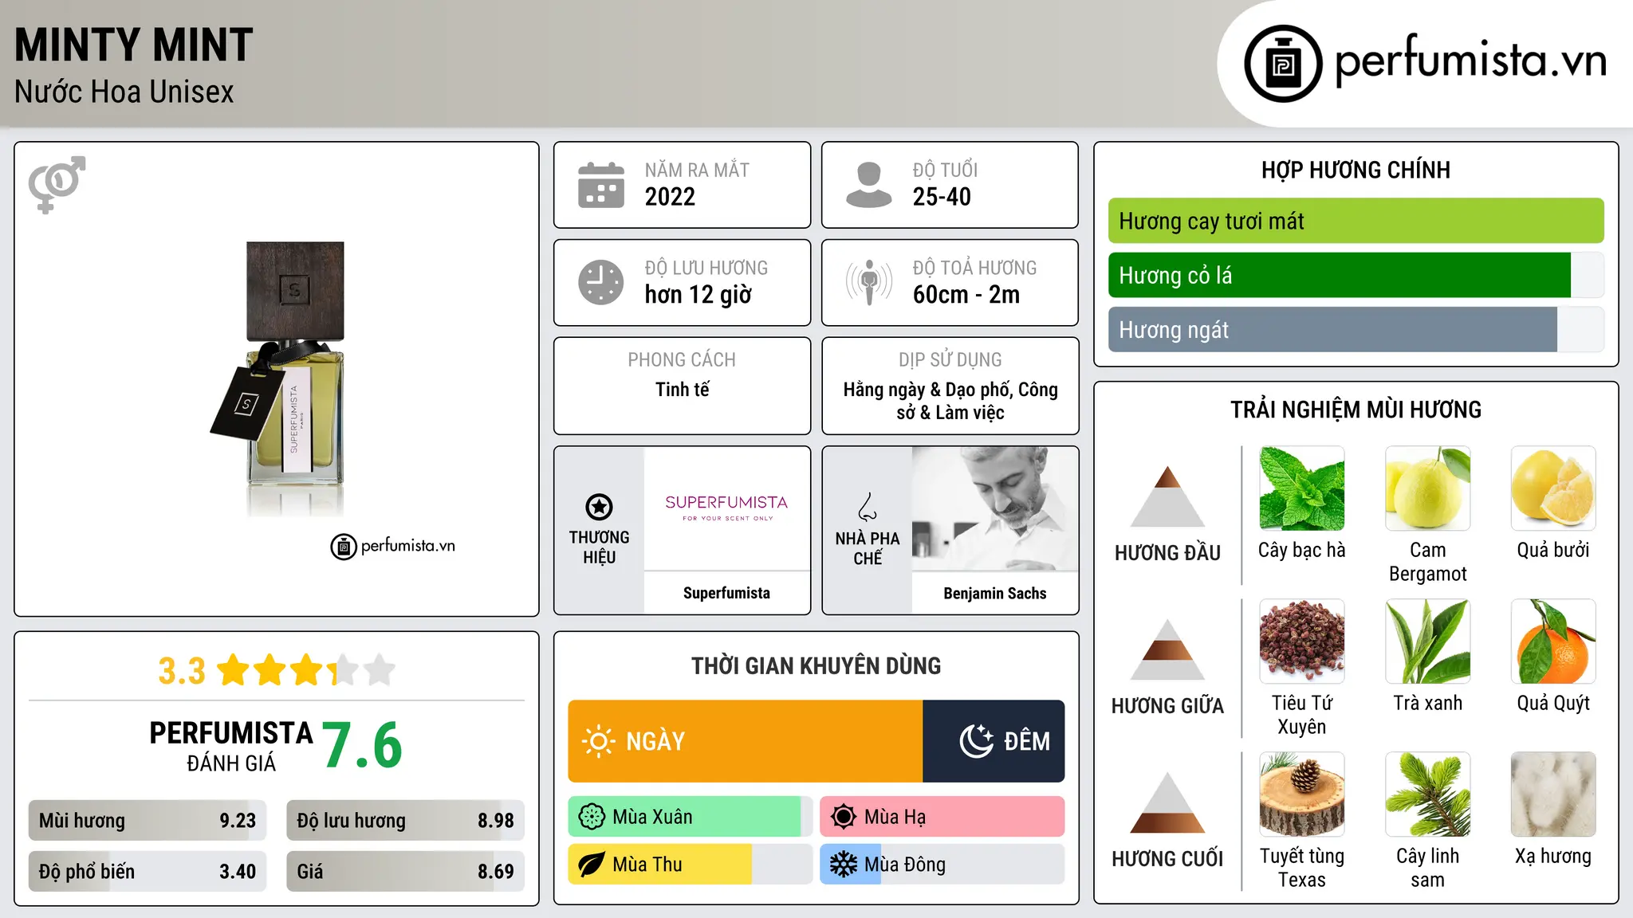1633x918 pixels.
Task: Click the MINTY MINT title
Action: click(x=134, y=45)
